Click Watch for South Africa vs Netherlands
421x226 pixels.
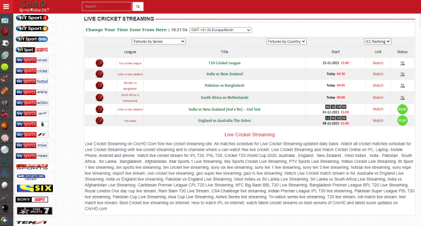click(378, 97)
